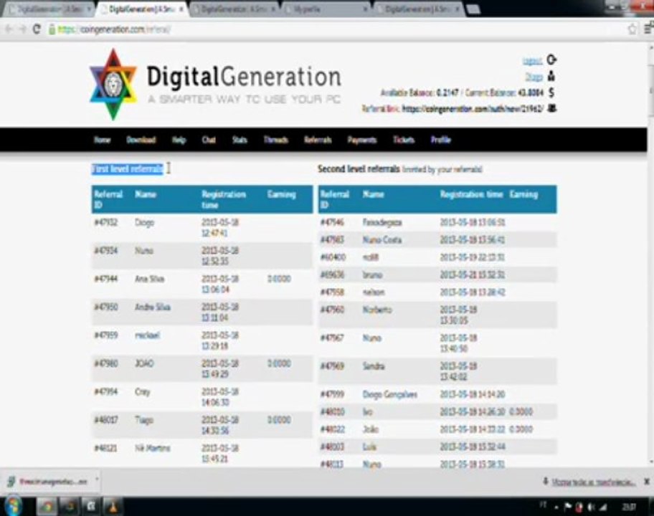Image resolution: width=654 pixels, height=516 pixels.
Task: Click first-level referral name Andre Silva
Action: [152, 307]
